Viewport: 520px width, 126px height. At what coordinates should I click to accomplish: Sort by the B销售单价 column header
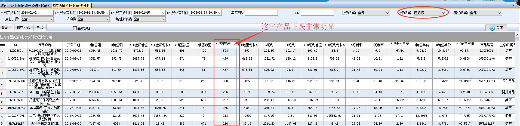click(443, 45)
